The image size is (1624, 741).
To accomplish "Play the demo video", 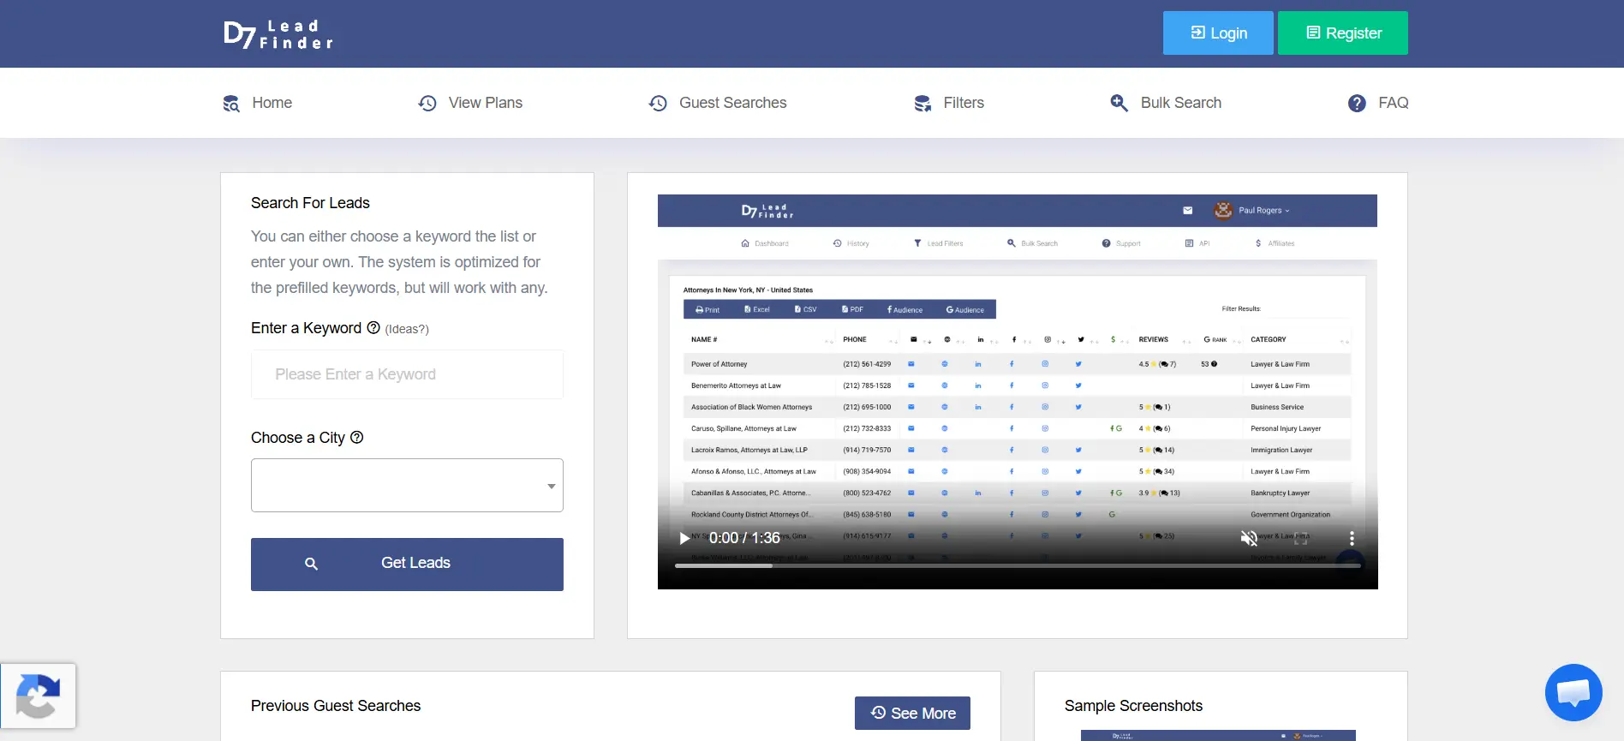I will (x=684, y=538).
